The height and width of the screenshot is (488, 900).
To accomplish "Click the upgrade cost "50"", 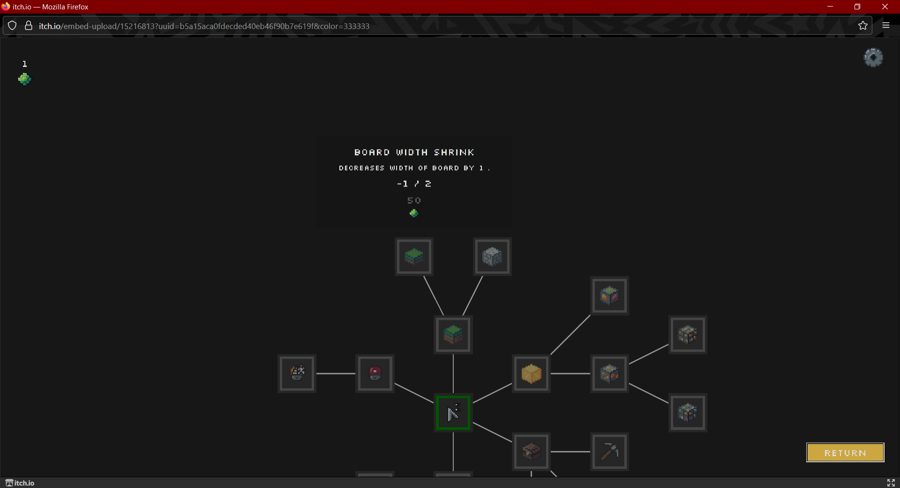I will click(414, 200).
